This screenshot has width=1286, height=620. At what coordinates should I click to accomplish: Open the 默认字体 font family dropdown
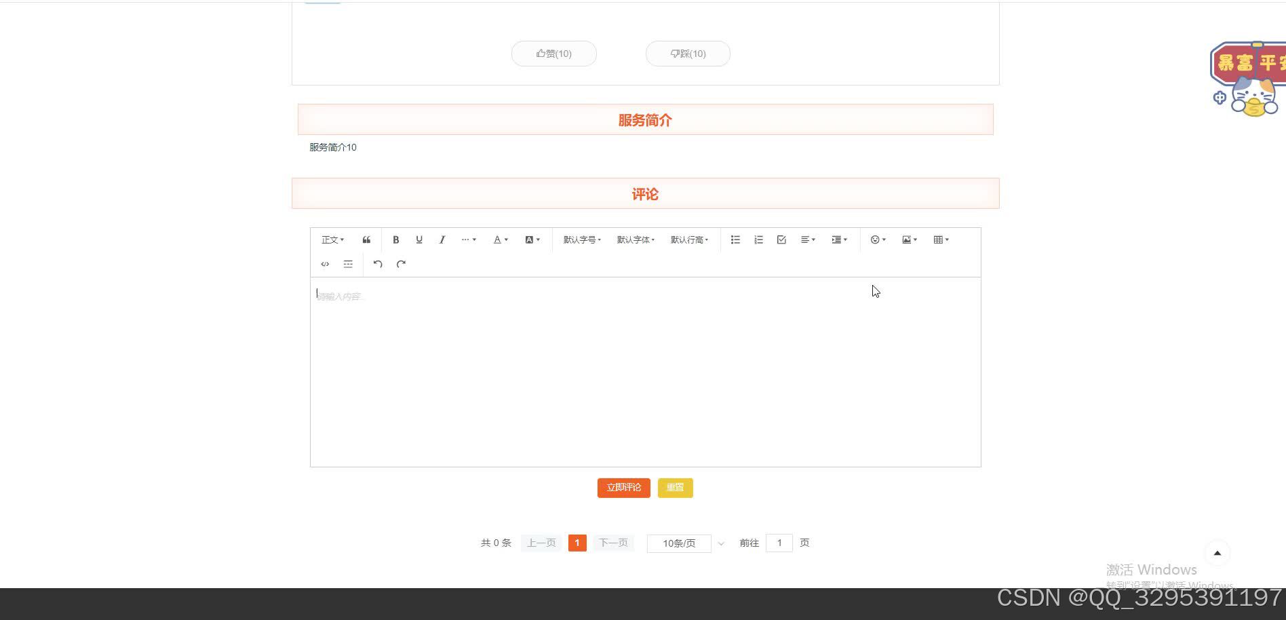(636, 239)
